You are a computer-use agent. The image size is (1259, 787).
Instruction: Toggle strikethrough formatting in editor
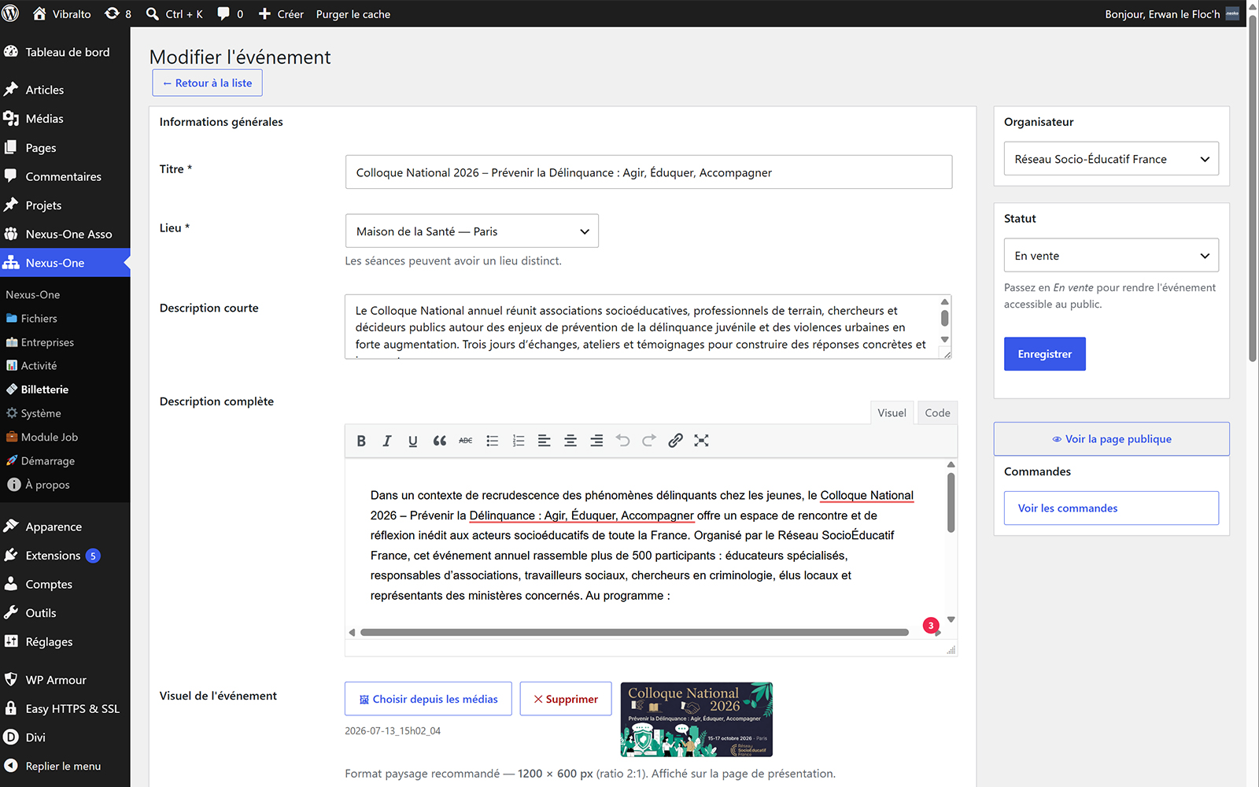(x=466, y=441)
